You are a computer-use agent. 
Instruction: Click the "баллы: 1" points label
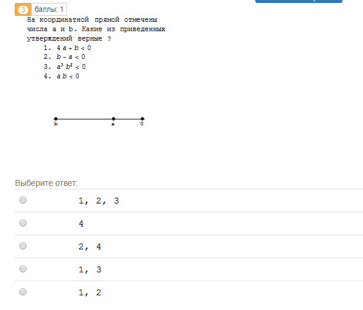pyautogui.click(x=49, y=10)
